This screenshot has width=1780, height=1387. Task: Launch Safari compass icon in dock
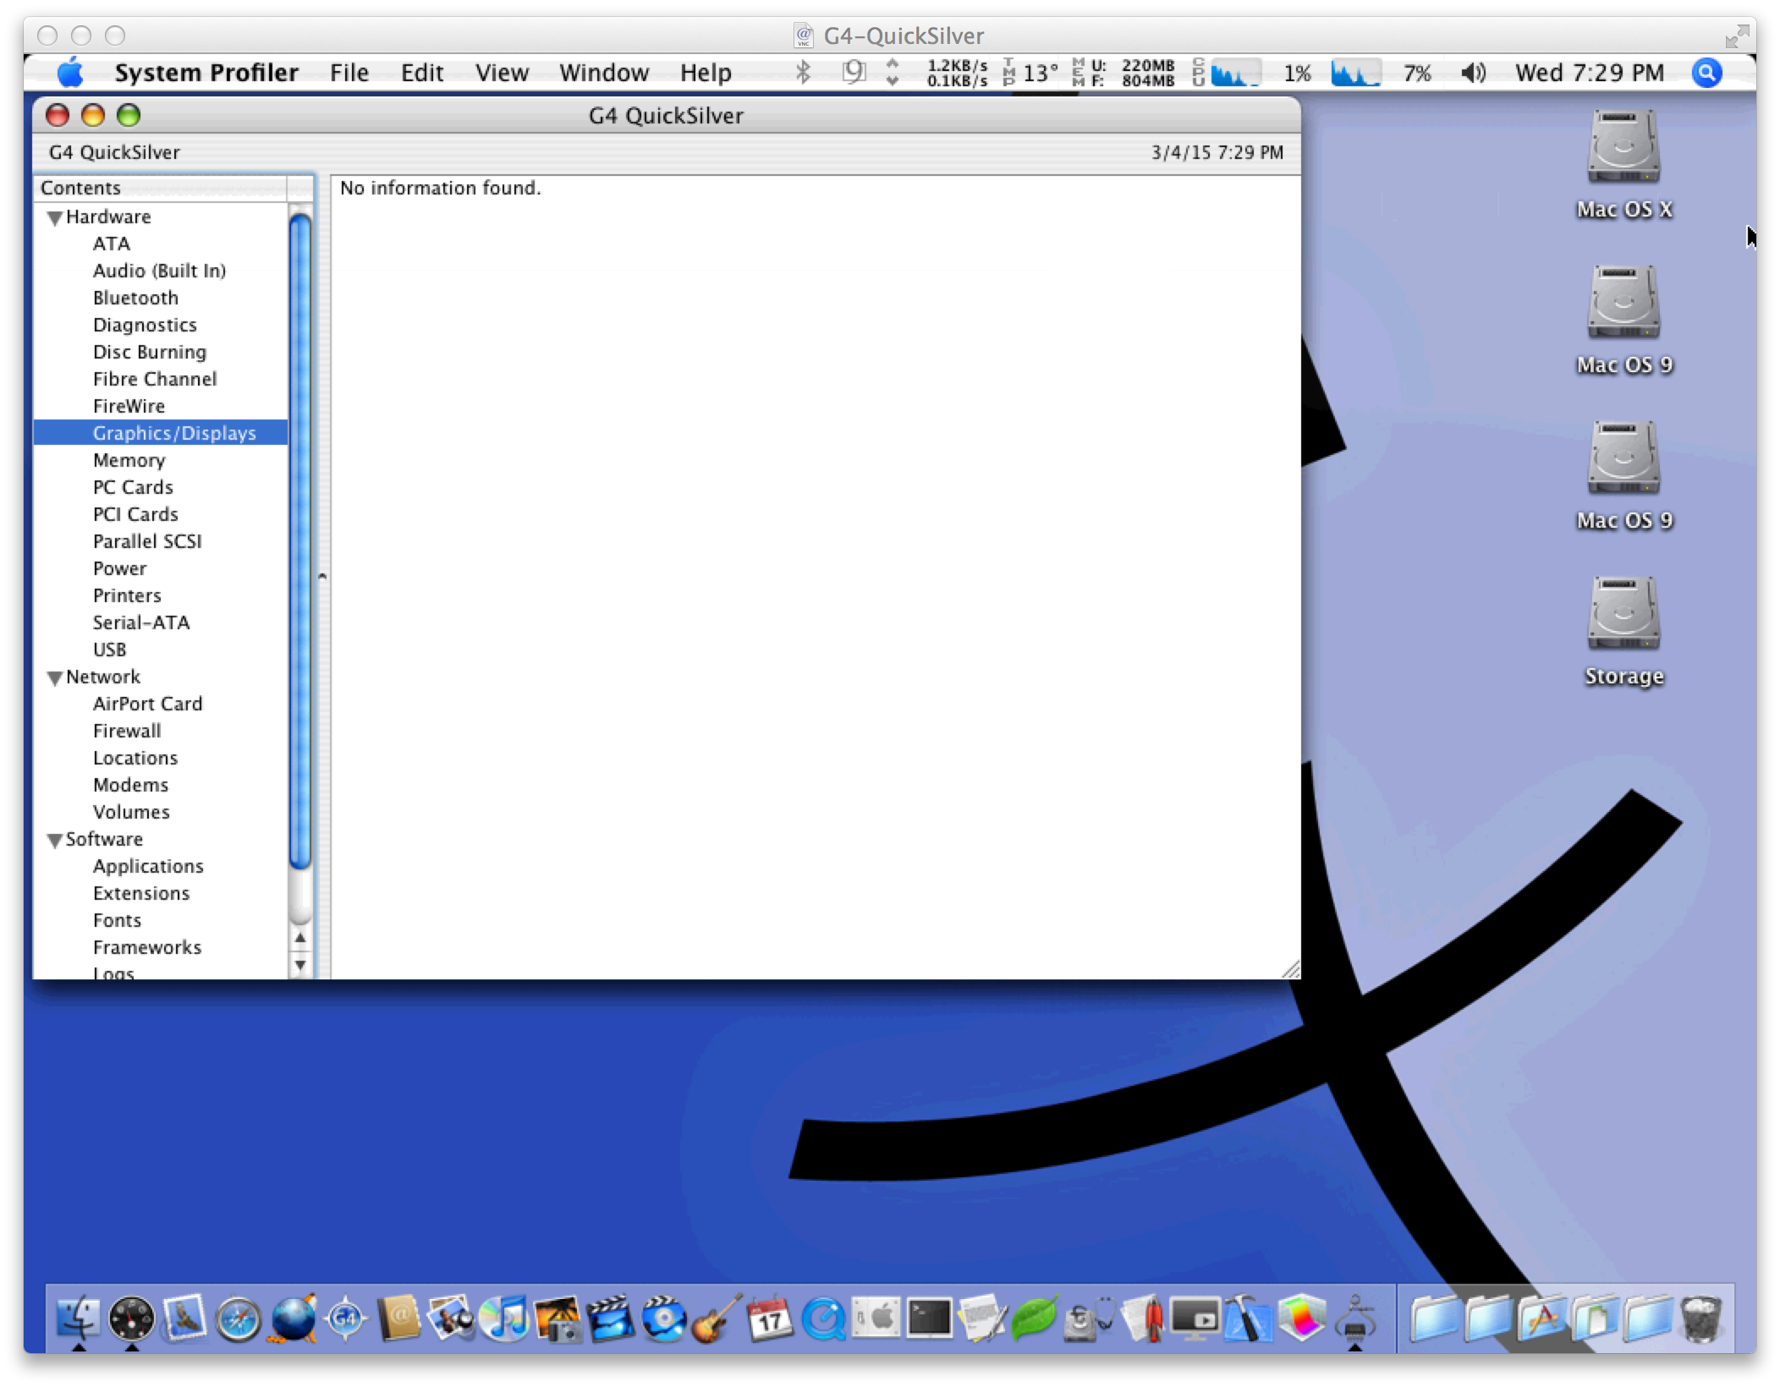point(239,1318)
